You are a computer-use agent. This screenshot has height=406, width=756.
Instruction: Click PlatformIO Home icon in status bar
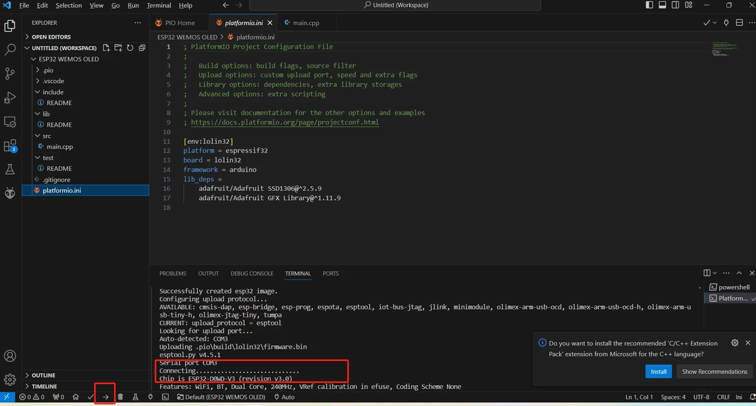click(x=75, y=397)
